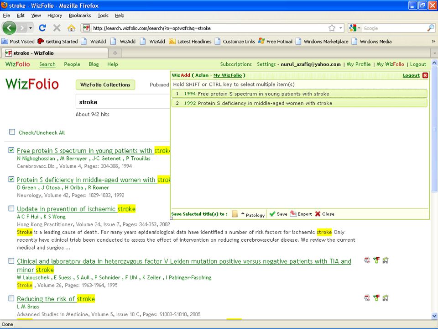Open Most Visited bookmarks
This screenshot has height=329, width=438.
click(18, 42)
